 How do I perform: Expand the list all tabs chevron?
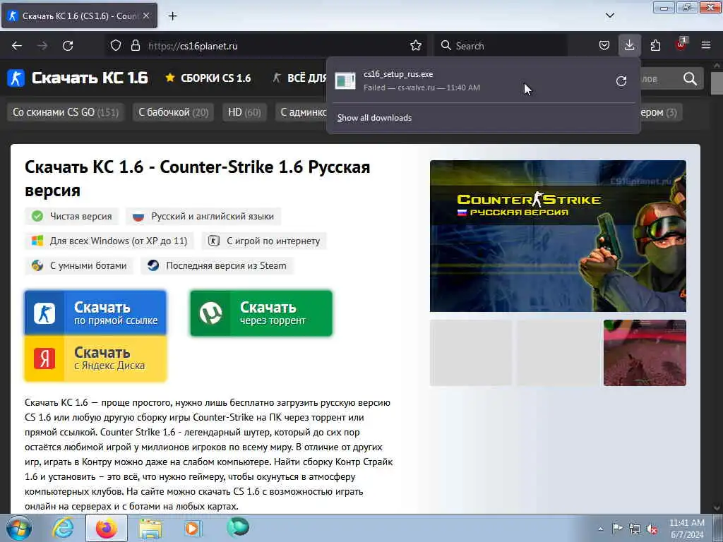click(609, 16)
